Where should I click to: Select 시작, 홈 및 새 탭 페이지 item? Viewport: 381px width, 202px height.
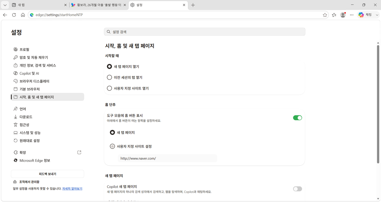click(47, 97)
